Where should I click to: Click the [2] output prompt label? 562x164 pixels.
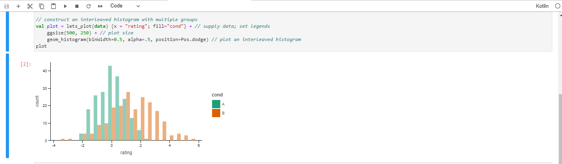tap(26, 64)
